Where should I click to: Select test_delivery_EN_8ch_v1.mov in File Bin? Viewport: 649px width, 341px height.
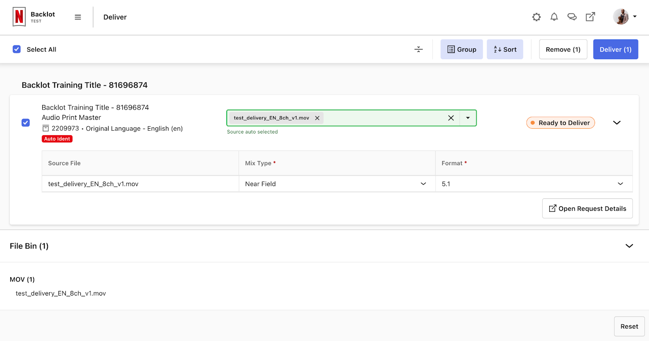[x=61, y=294]
